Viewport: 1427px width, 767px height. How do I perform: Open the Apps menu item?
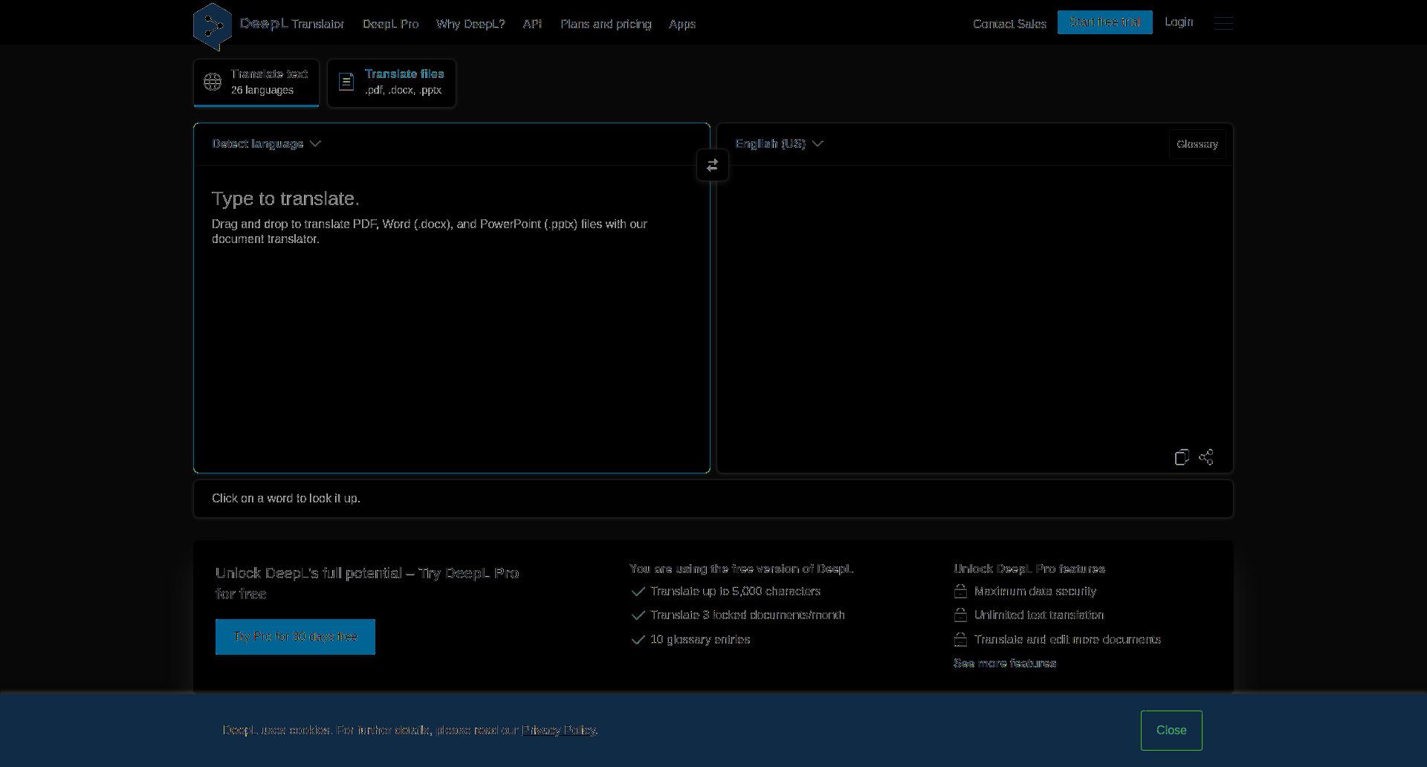click(682, 25)
